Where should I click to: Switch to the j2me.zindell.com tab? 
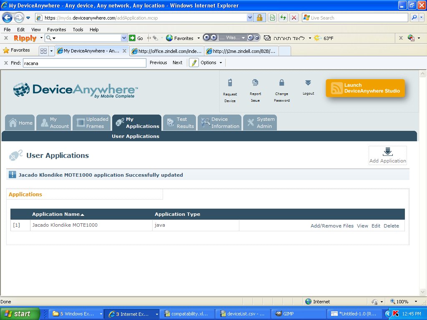(x=241, y=51)
